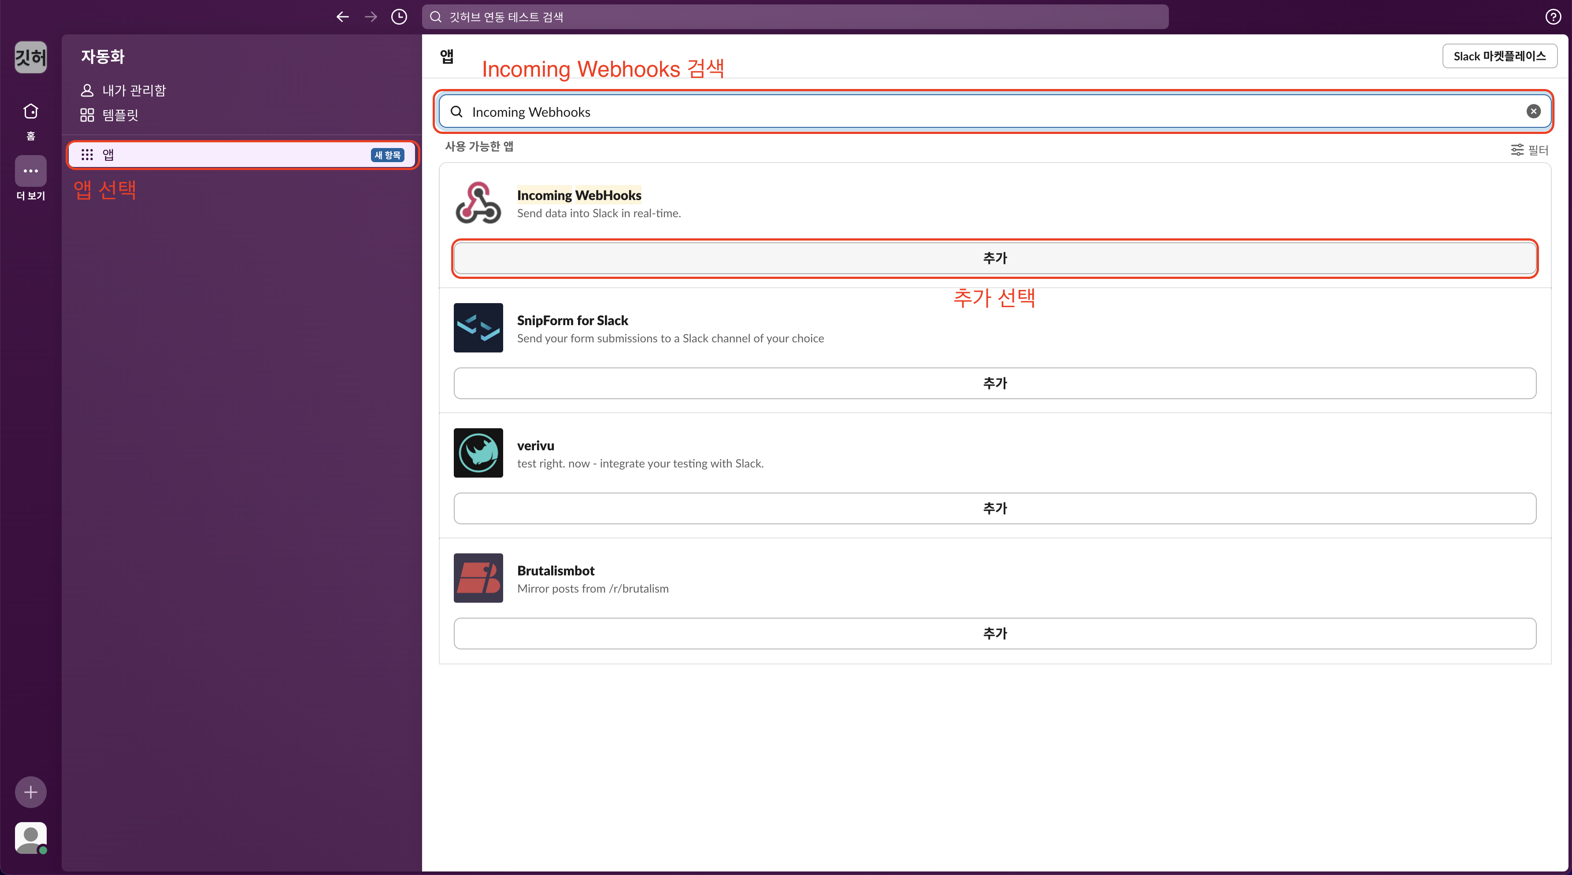This screenshot has width=1572, height=875.
Task: Add the SnipForm for Slack app
Action: point(994,383)
